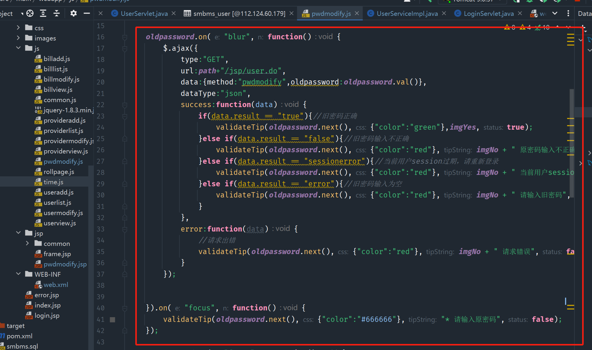
Task: Toggle code folding at line 16 gutter
Action: pos(125,37)
